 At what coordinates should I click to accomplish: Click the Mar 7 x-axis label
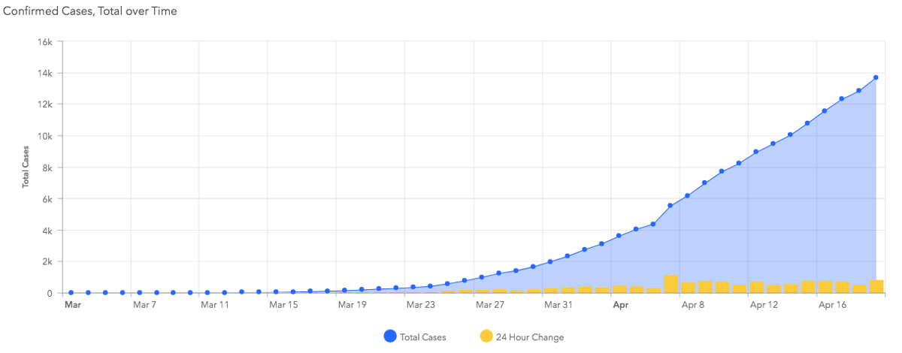coord(144,305)
